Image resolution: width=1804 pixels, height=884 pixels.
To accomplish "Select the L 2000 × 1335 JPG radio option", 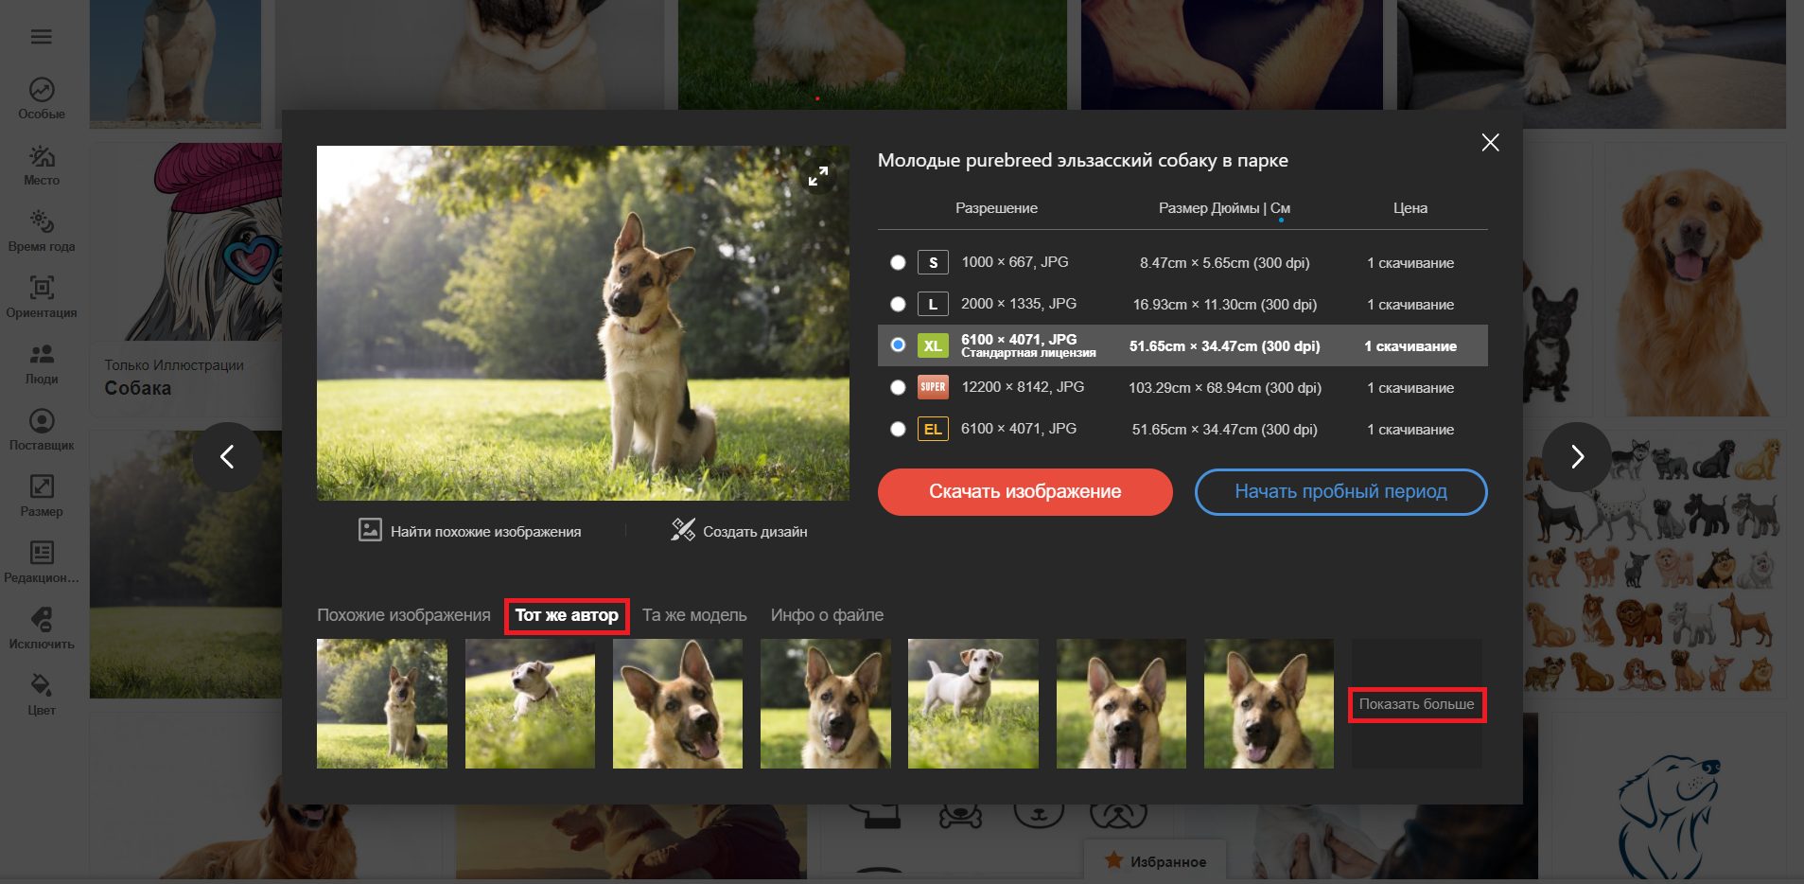I will [x=898, y=305].
